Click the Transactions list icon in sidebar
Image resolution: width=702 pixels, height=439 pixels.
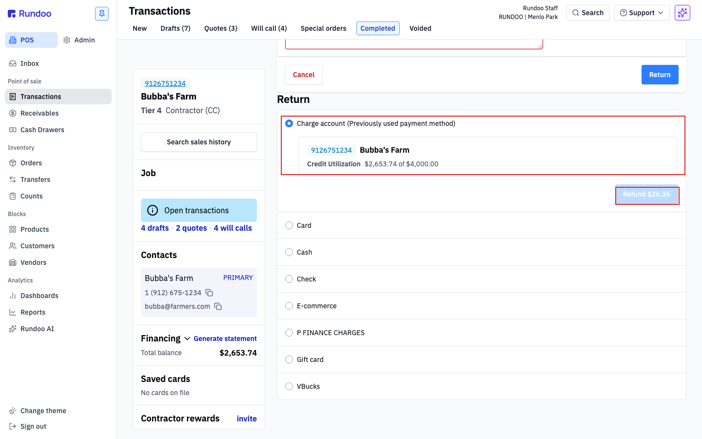tap(13, 97)
